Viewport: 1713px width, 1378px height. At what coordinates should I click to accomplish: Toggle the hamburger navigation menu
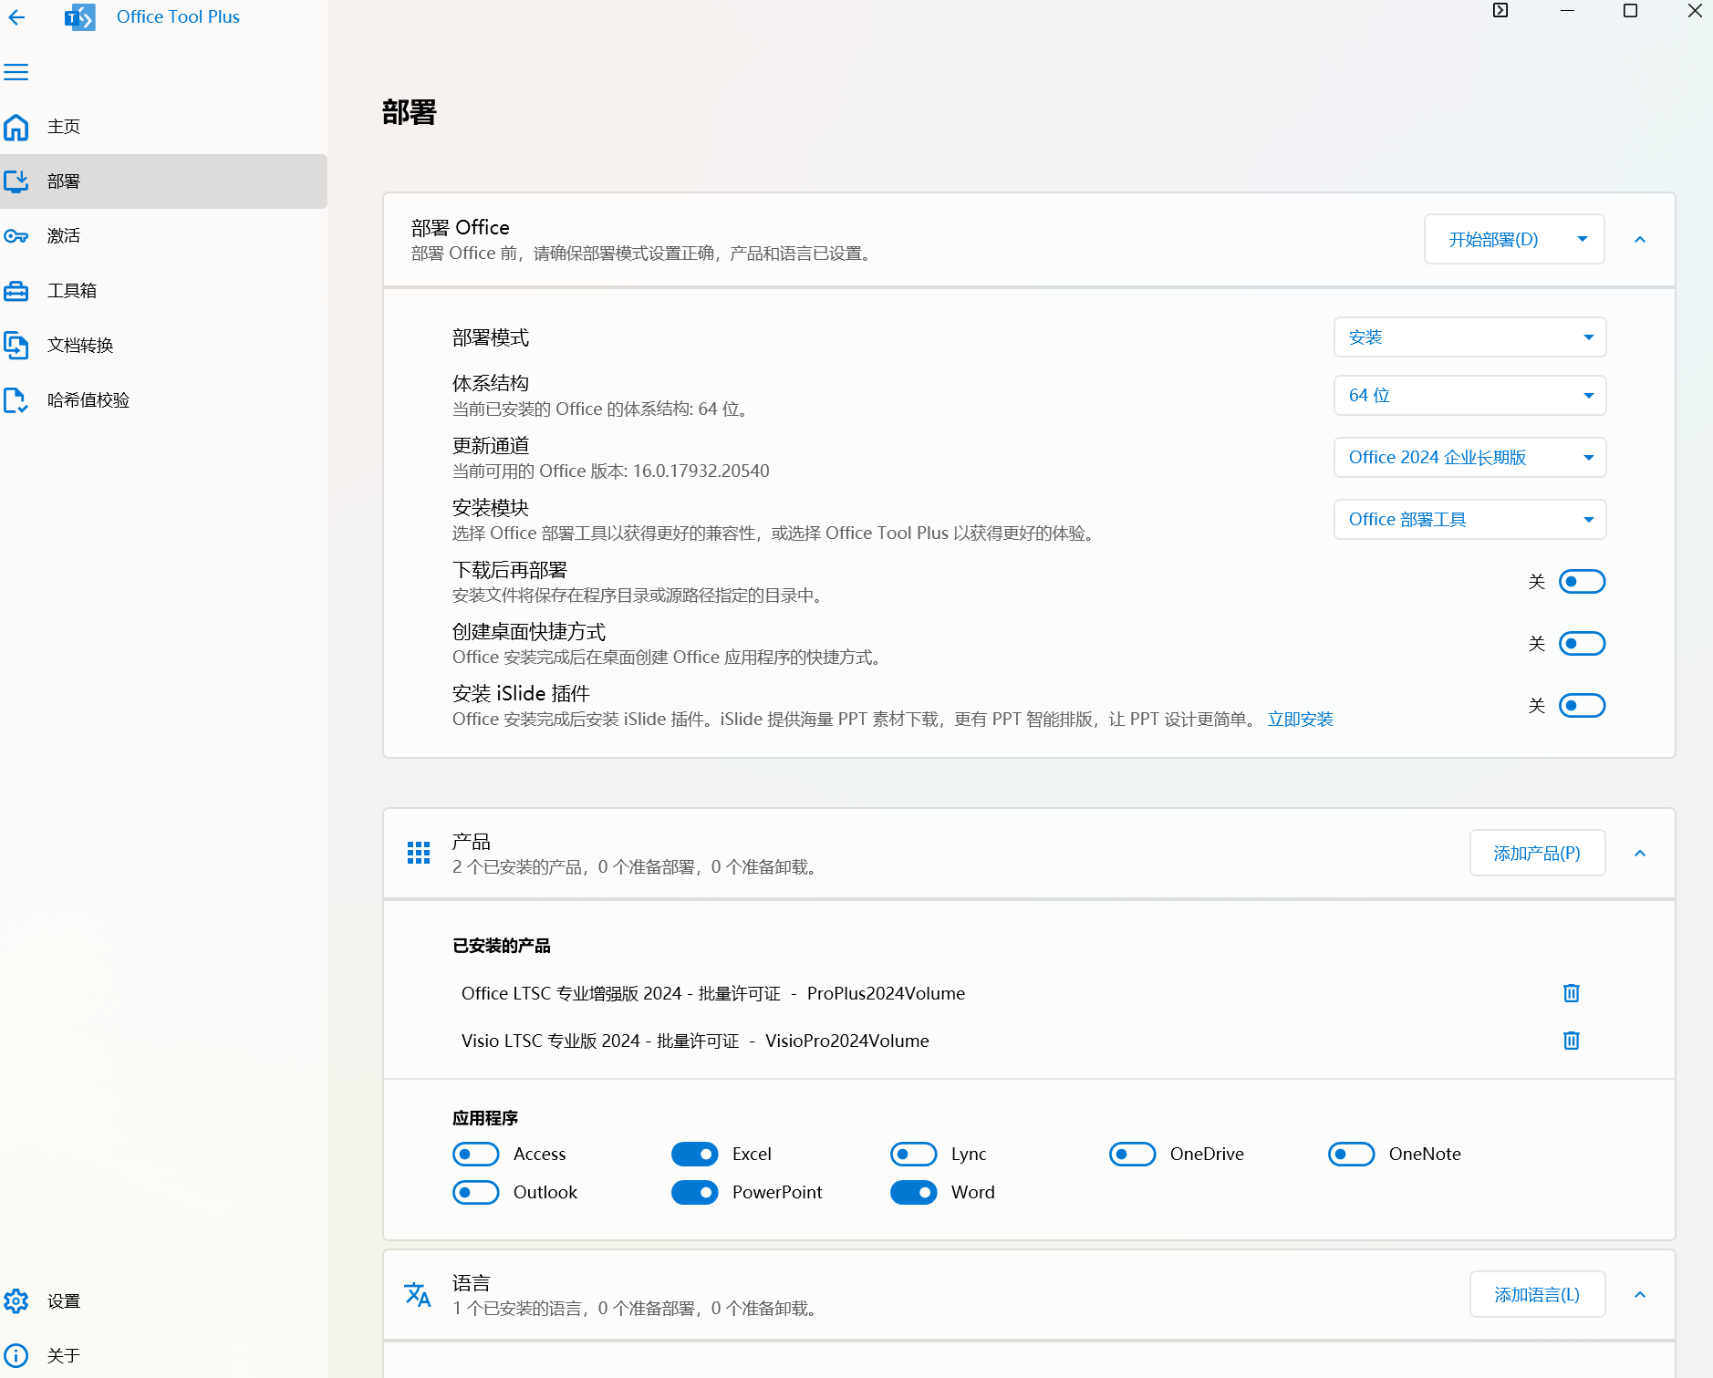point(16,72)
